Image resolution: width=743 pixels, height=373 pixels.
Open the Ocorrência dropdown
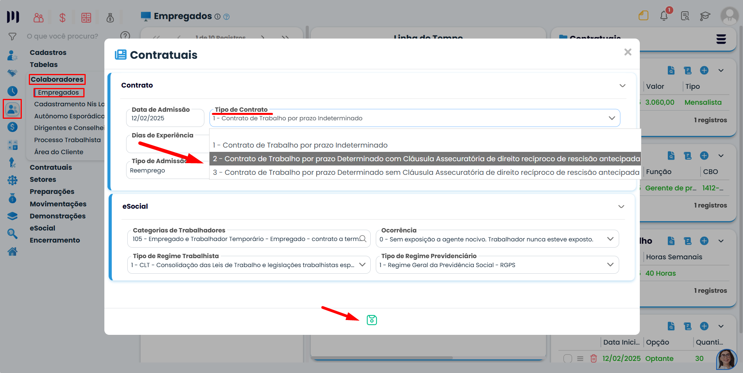[497, 239]
